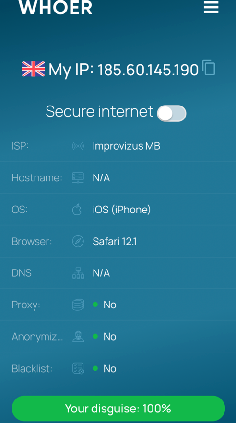The height and width of the screenshot is (423, 236).
Task: Enable the Secure internet toggle
Action: pos(172,113)
